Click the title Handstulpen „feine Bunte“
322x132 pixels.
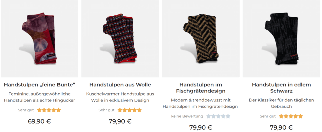click(40, 85)
